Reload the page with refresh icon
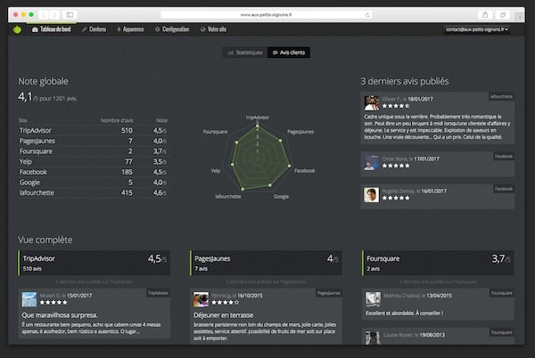Image resolution: width=535 pixels, height=358 pixels. 367,14
